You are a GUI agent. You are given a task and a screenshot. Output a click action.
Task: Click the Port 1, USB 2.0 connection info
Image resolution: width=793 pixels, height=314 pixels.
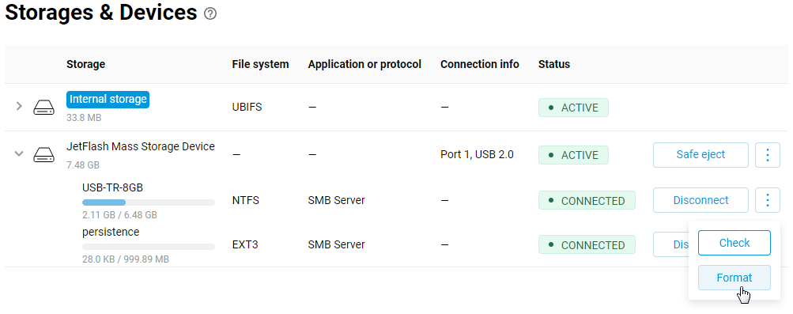(477, 155)
